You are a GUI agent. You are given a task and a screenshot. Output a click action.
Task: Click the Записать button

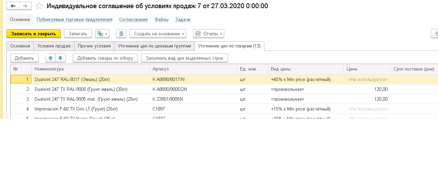[x=78, y=34]
